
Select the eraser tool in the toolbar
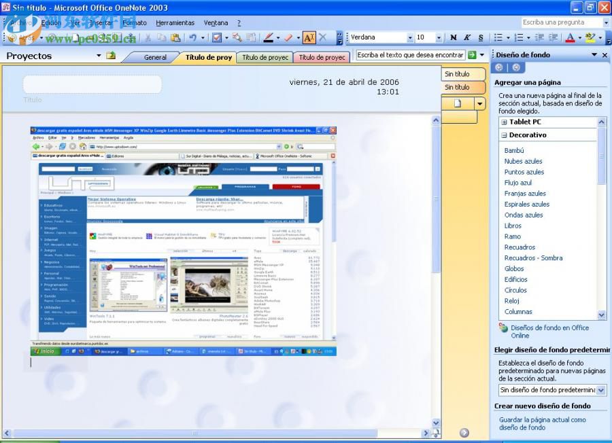288,38
